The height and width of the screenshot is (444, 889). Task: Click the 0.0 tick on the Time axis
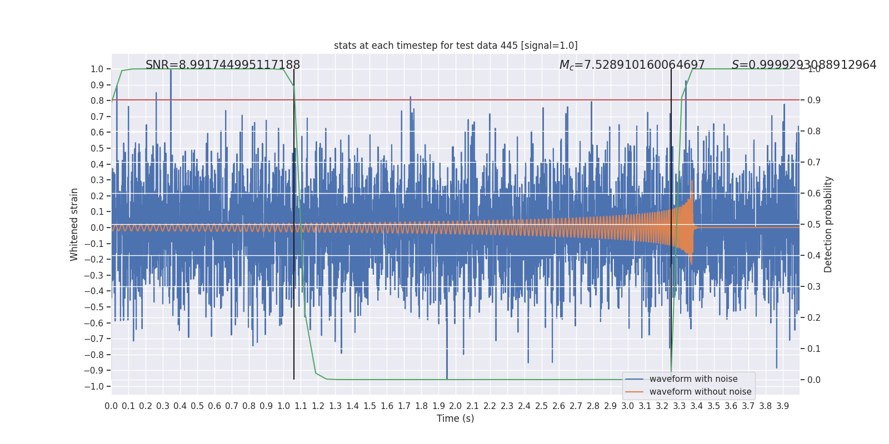click(x=111, y=406)
